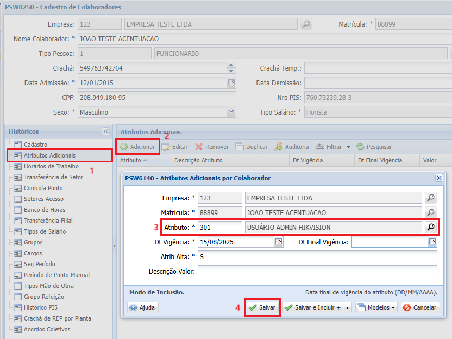Click the Atributo lookup magnifier icon

tap(431, 227)
